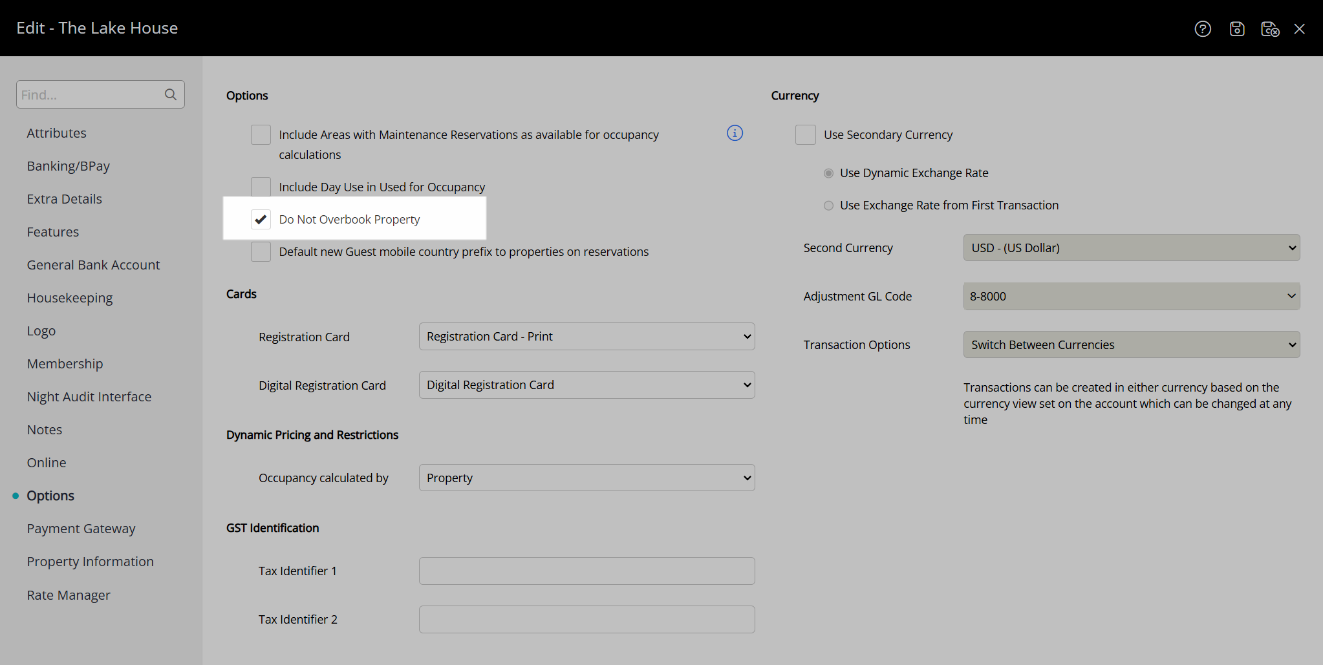Viewport: 1323px width, 665px height.
Task: Open the Digital Registration Card dropdown
Action: coord(586,385)
